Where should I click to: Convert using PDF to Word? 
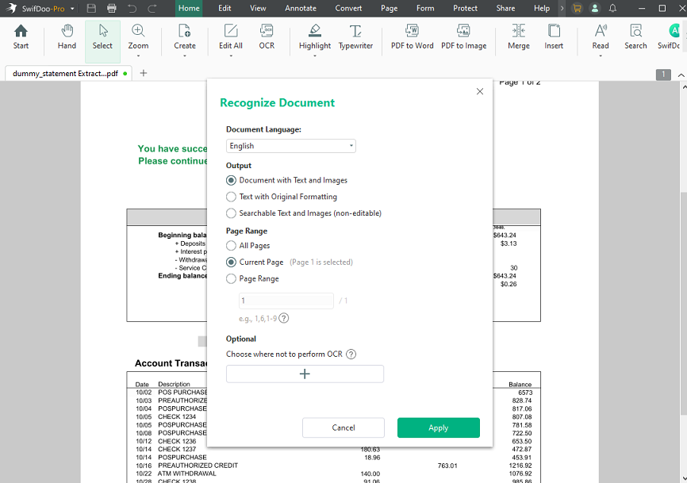pos(412,37)
